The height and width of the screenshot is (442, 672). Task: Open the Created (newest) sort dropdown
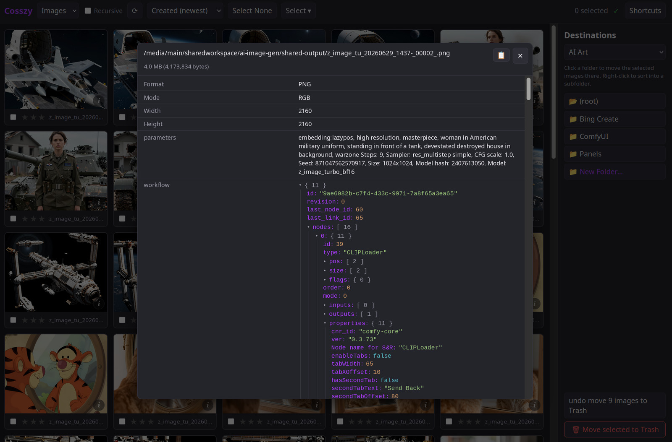[x=185, y=11]
